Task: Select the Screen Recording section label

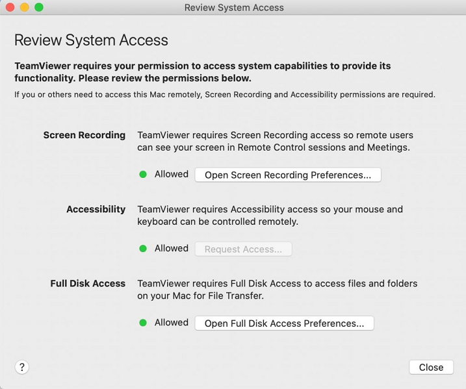Action: point(84,135)
